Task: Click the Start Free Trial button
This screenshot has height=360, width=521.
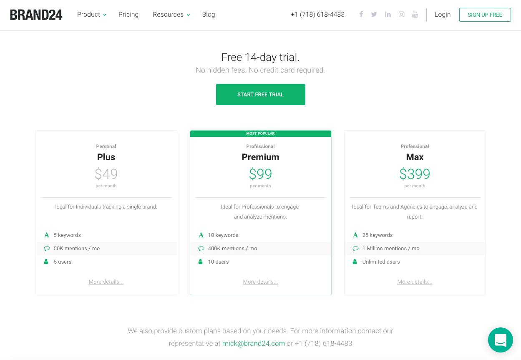Action: [260, 94]
